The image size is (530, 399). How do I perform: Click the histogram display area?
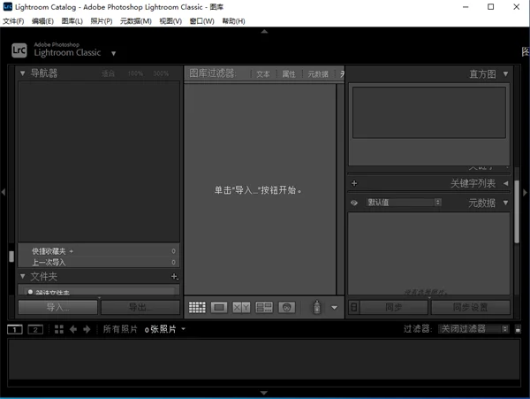point(429,112)
